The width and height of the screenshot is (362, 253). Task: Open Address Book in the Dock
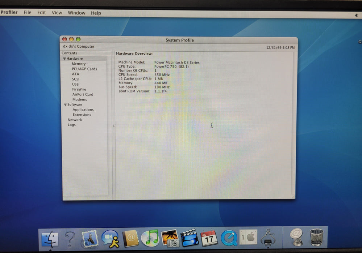point(130,239)
